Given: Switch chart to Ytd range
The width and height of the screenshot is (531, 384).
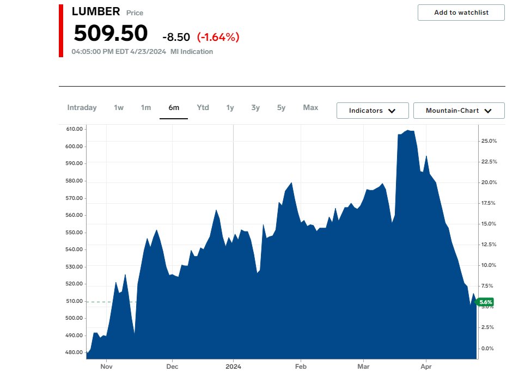Looking at the screenshot, I should [x=203, y=108].
